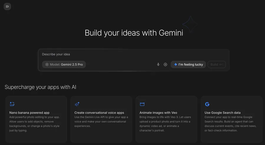265x145 pixels.
Task: Click the plus circle add icon
Action: [x=165, y=65]
